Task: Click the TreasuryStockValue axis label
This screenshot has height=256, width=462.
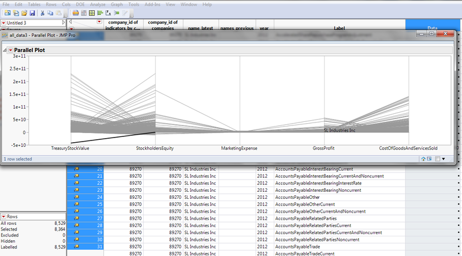Action: coord(70,149)
